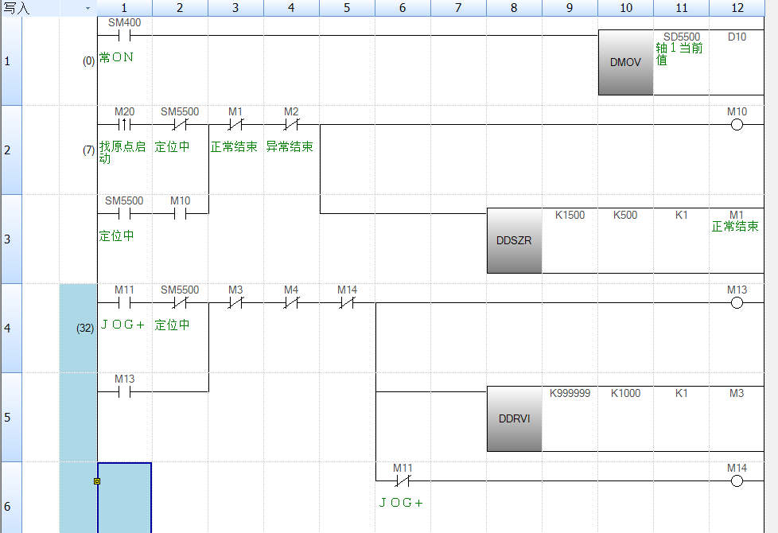Select the K1500 operand of DDSZR
The image size is (778, 533).
570,216
